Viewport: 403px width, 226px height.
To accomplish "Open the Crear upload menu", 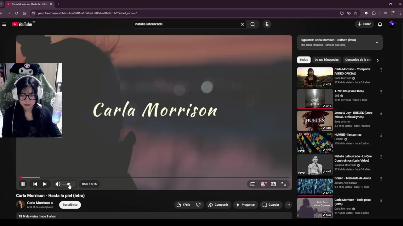I will (x=364, y=24).
